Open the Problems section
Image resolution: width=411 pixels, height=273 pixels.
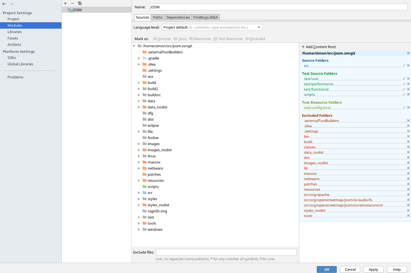point(15,77)
